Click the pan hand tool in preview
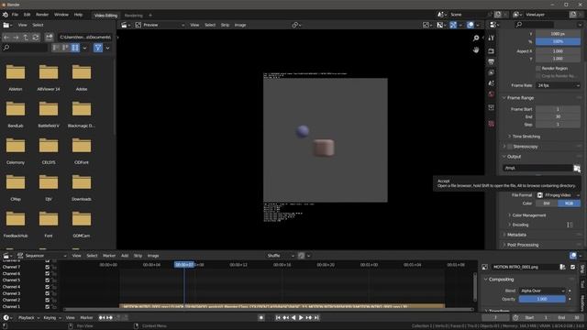The image size is (587, 330). [476, 49]
